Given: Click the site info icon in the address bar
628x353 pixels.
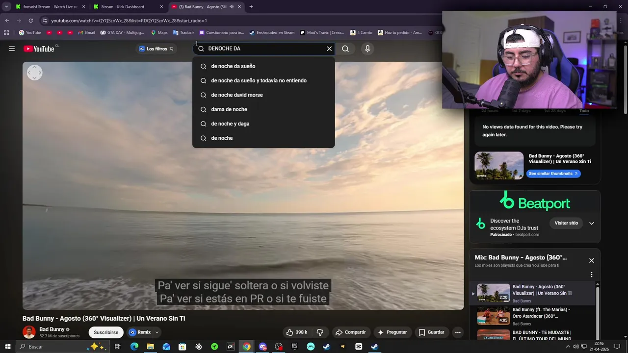Looking at the screenshot, I should [x=45, y=21].
